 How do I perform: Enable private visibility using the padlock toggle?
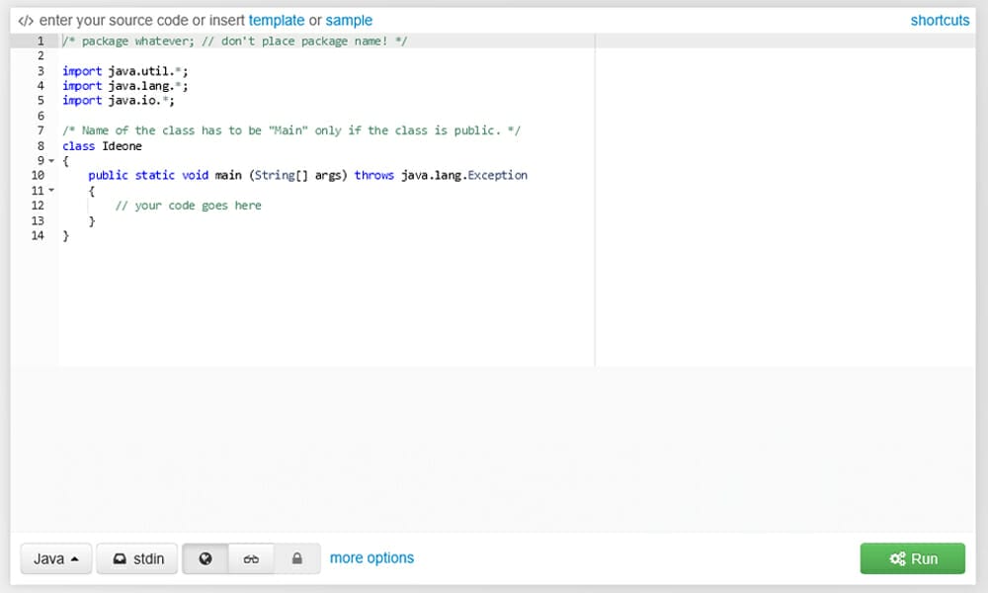[298, 558]
